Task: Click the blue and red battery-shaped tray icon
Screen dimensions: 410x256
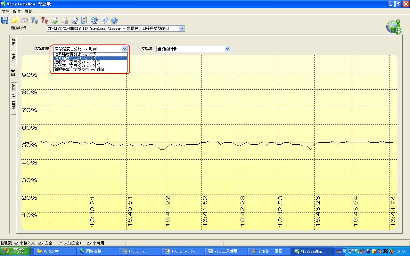Action: [368, 251]
